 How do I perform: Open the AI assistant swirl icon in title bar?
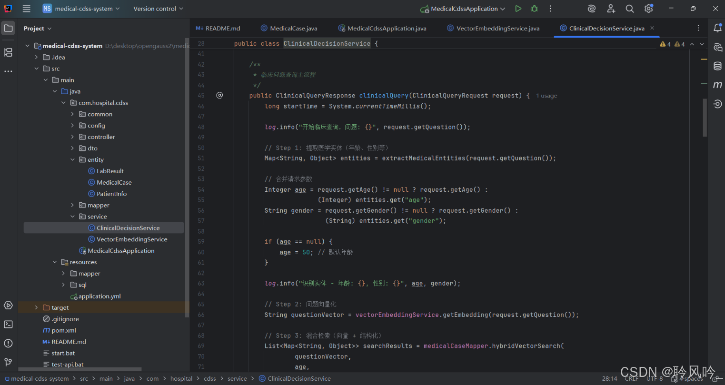click(x=592, y=9)
